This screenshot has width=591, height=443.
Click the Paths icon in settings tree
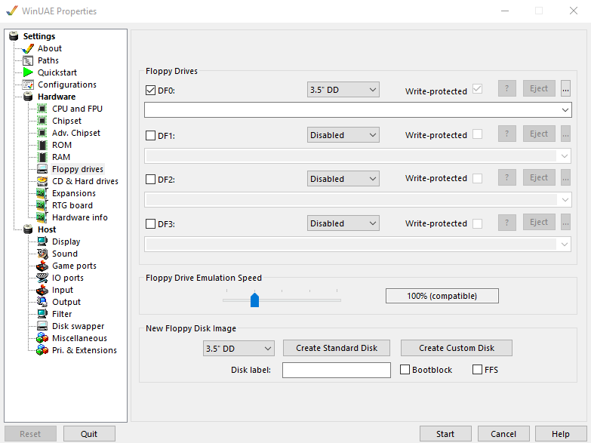(28, 60)
